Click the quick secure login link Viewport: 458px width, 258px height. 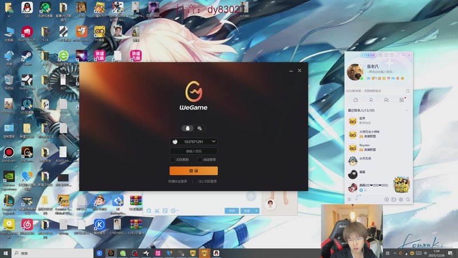tap(177, 181)
